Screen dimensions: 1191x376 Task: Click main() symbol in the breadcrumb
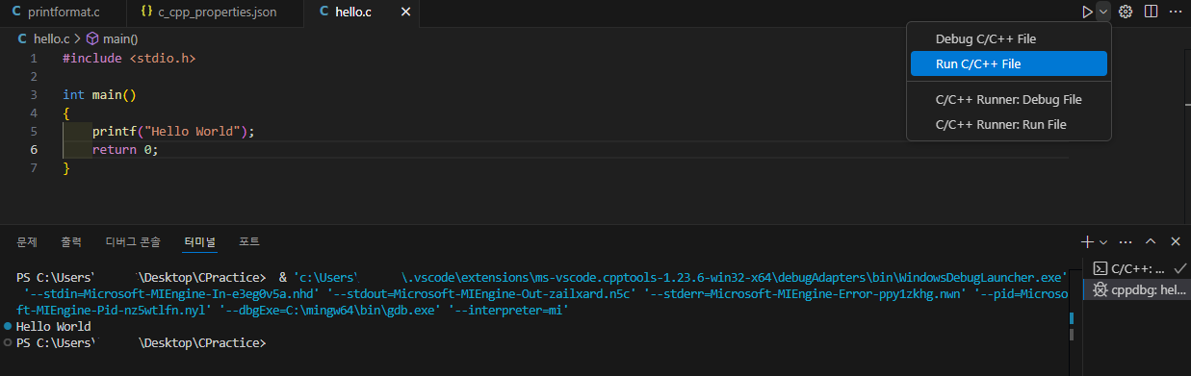120,39
